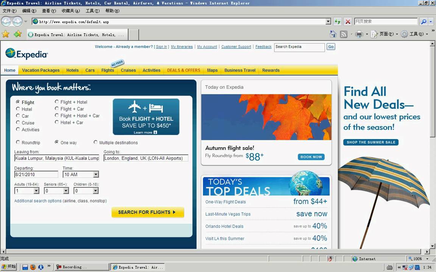Click the Expedia logo

click(26, 54)
